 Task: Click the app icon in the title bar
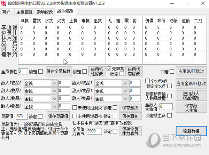(3, 3)
